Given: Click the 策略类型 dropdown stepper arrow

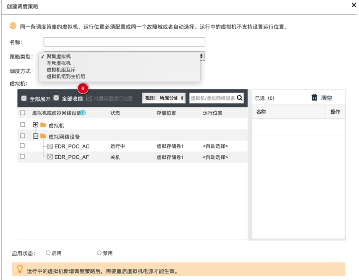Looking at the screenshot, I should tap(201, 56).
